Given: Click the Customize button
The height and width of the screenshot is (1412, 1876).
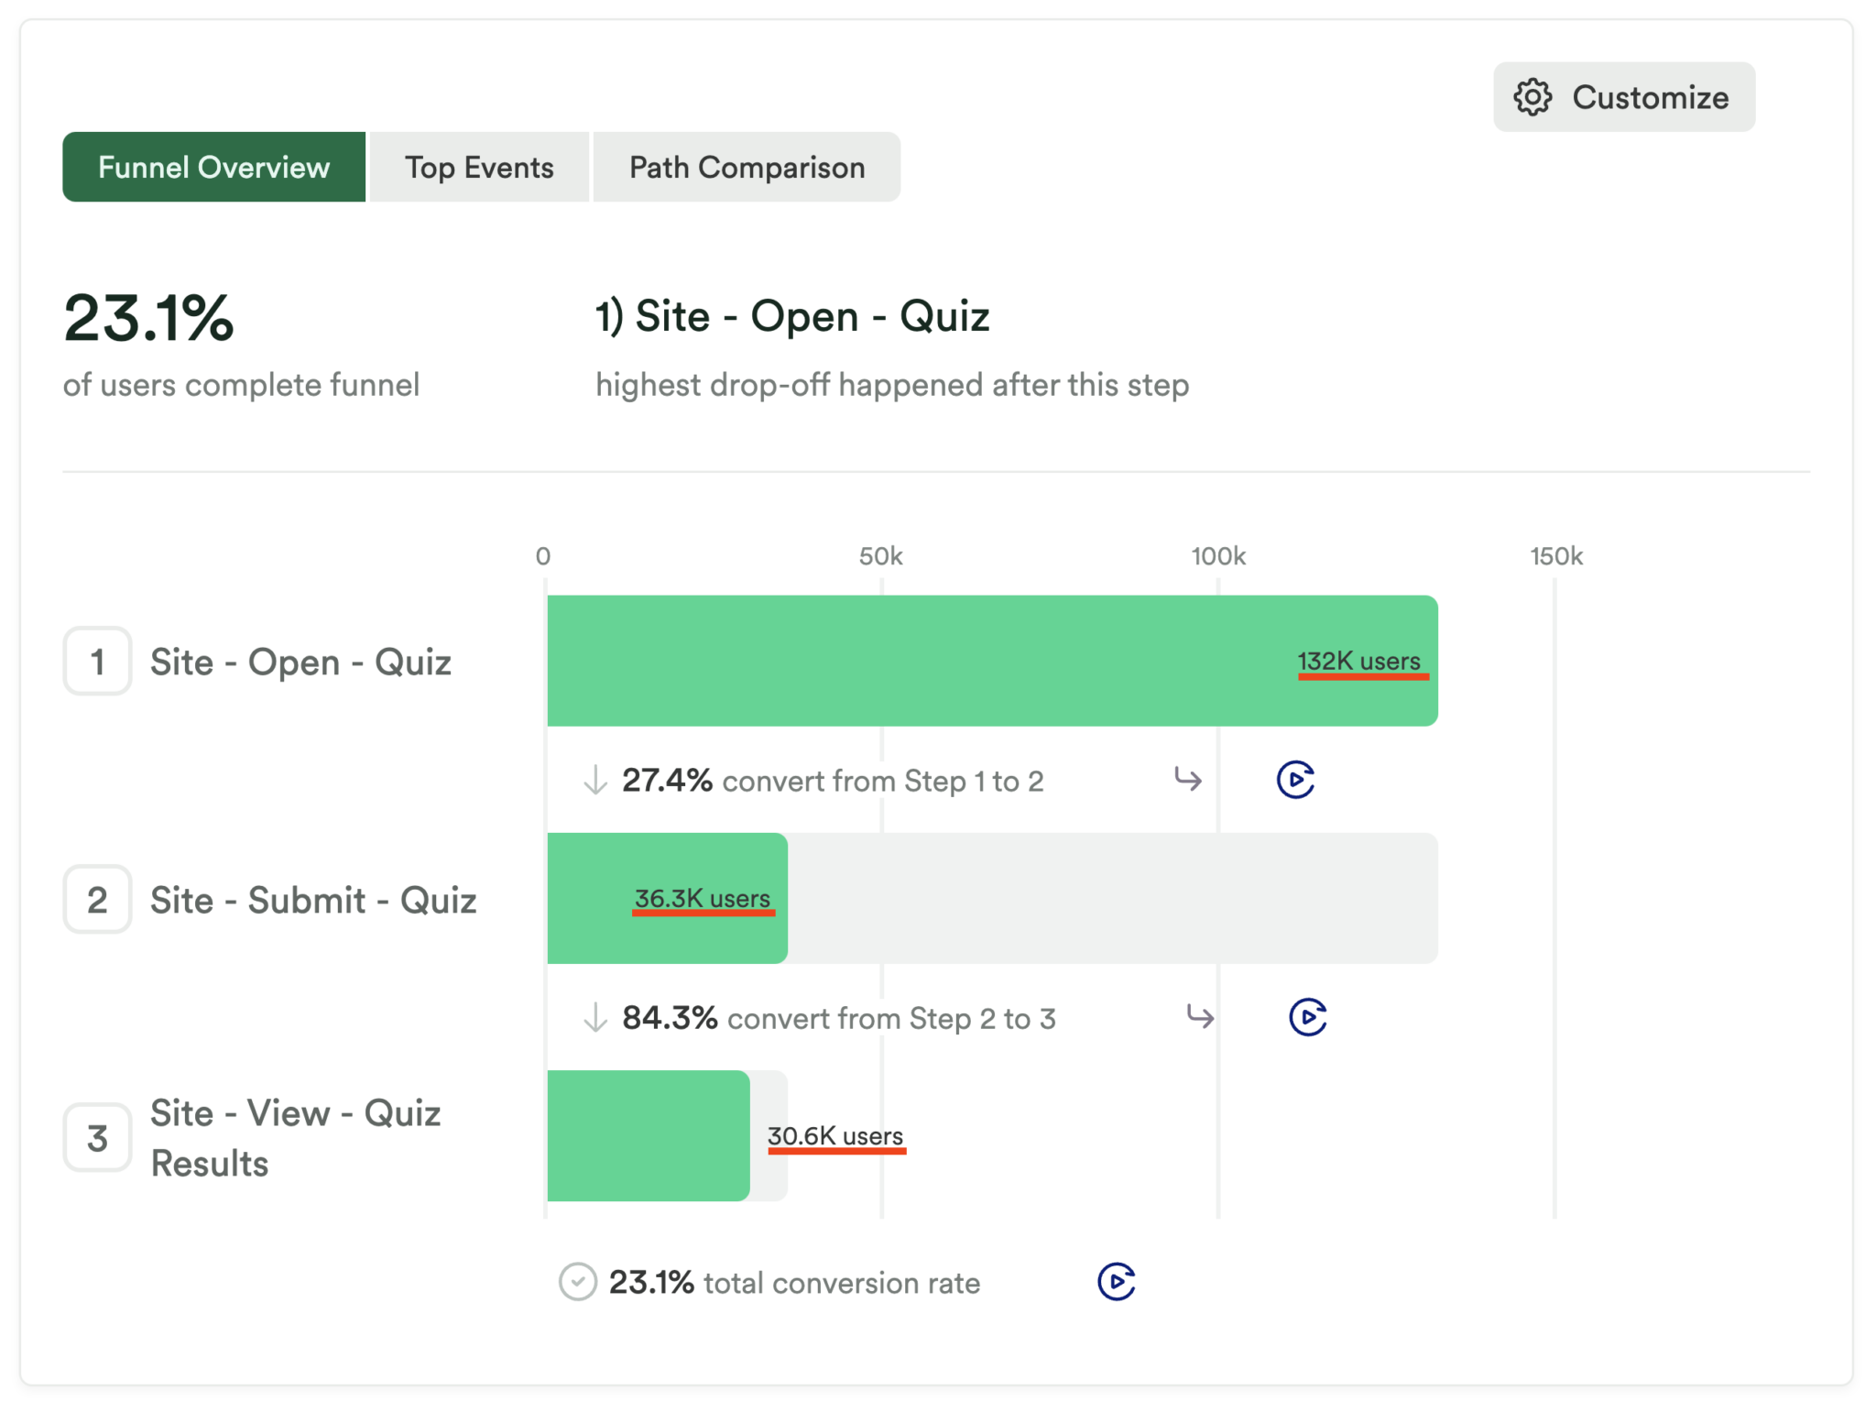Looking at the screenshot, I should [x=1624, y=96].
